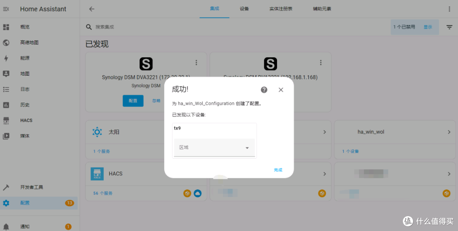Click the 已发现 section heading
The width and height of the screenshot is (458, 231).
click(x=97, y=45)
